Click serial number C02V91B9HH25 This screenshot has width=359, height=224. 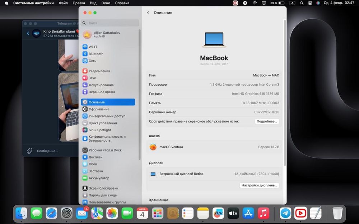267,112
